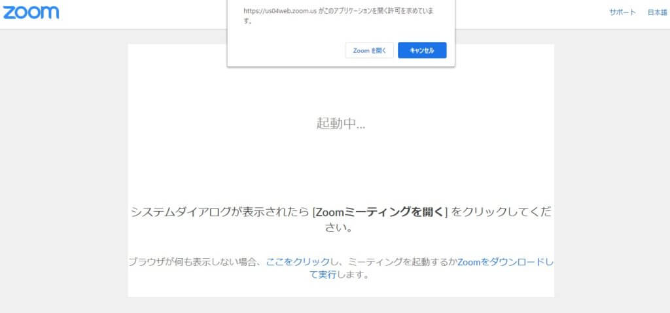Screen dimensions: 670x313
Task: Click the '起動中...' status text
Action: [341, 124]
